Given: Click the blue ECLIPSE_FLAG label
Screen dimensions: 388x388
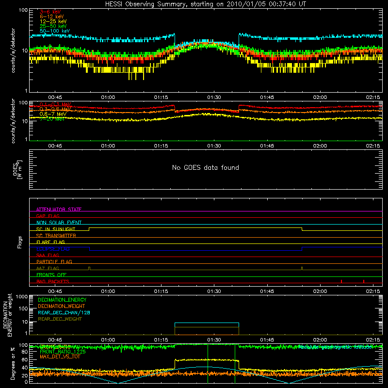Looking at the screenshot, I should (x=53, y=249).
